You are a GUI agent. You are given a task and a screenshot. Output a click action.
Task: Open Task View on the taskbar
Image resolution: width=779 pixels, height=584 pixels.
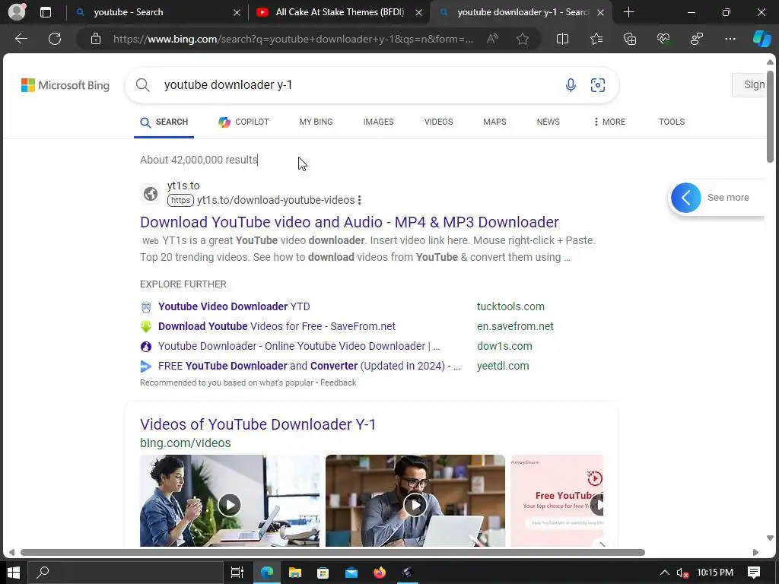(x=237, y=573)
